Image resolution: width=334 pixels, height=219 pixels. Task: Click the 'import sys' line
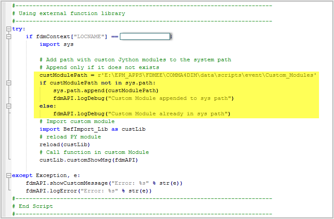(x=57, y=44)
